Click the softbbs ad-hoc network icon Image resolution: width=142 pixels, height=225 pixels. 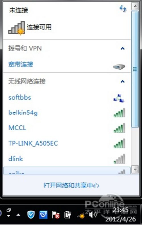click(119, 98)
